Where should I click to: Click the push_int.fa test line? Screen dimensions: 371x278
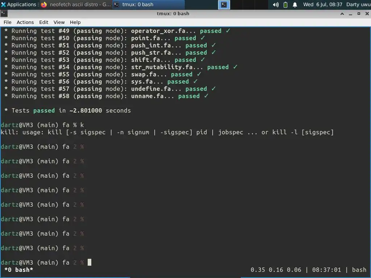coord(110,45)
